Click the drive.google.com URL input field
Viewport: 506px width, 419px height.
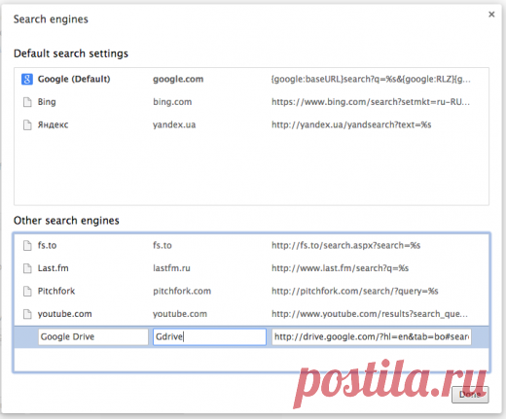372,336
